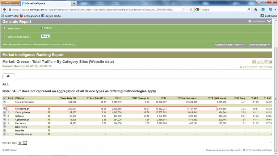278x156 pixels.
Task: Select the 'website' radio button
Action: pyautogui.click(x=42, y=28)
